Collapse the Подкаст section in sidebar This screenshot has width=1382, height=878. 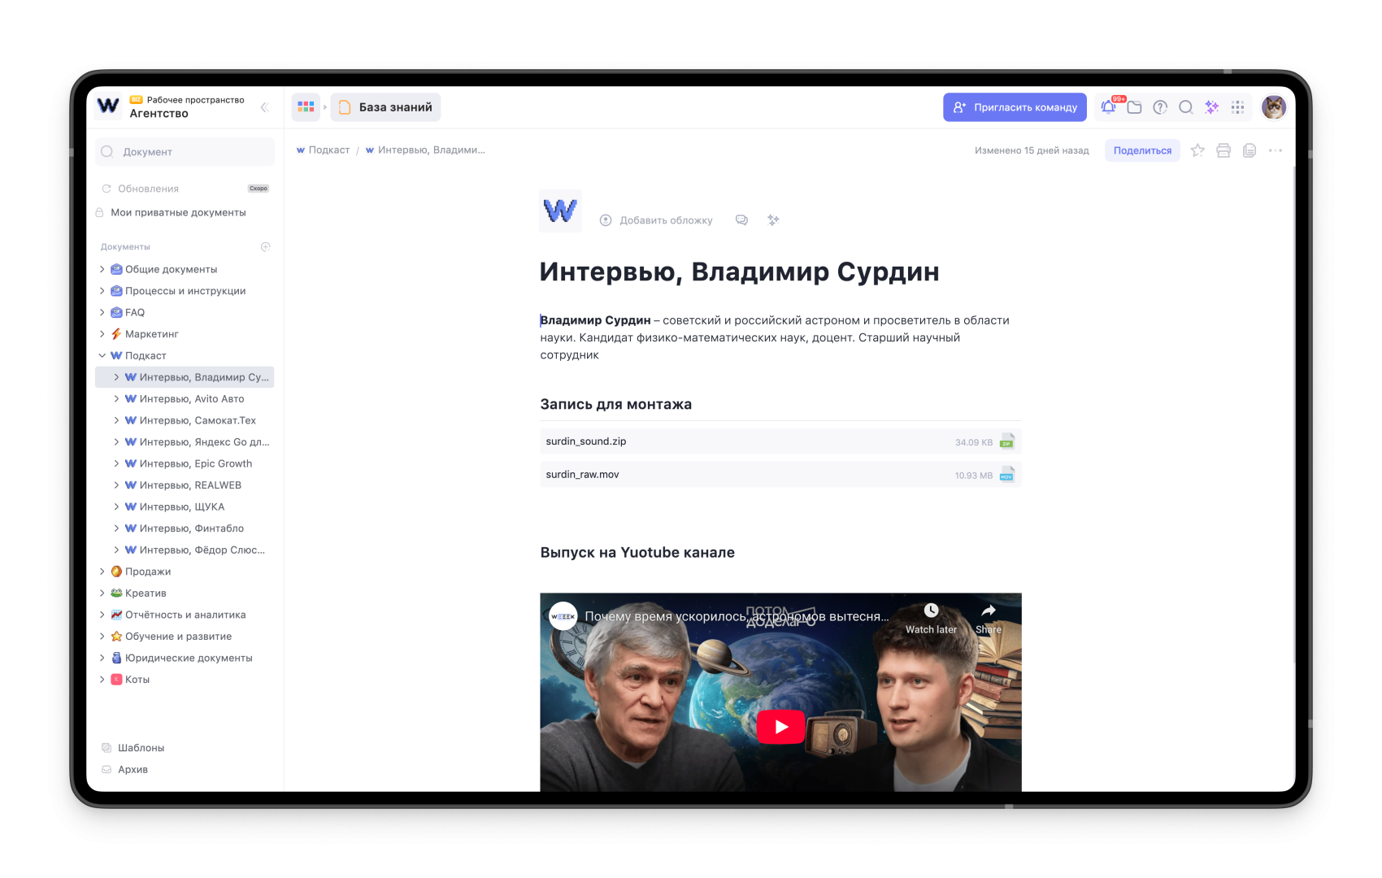(x=102, y=355)
